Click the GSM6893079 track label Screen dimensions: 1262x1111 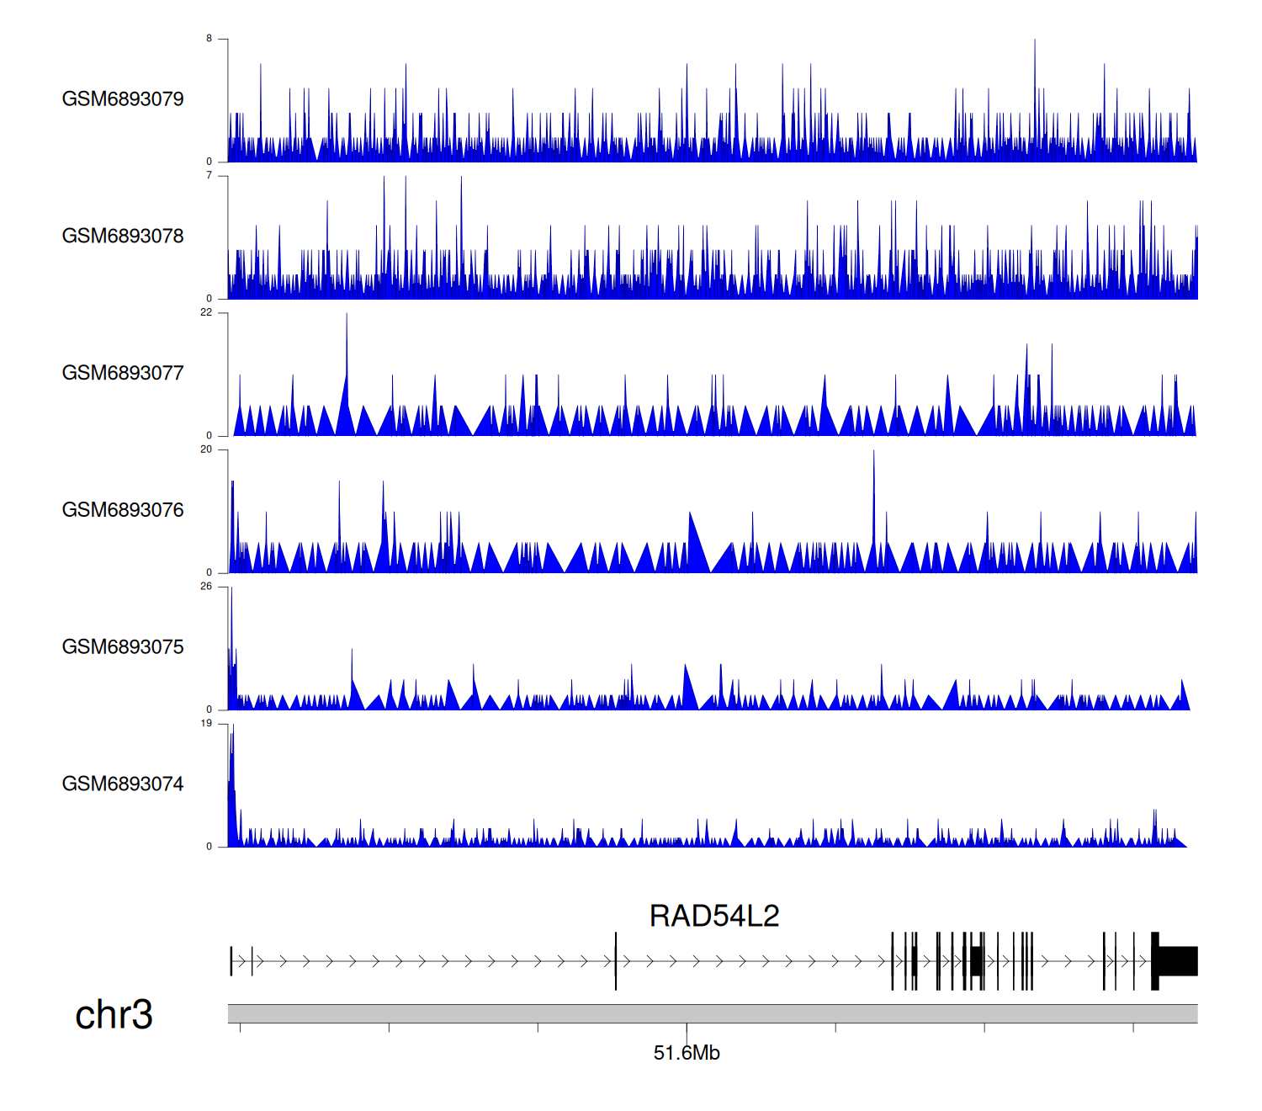pyautogui.click(x=123, y=99)
